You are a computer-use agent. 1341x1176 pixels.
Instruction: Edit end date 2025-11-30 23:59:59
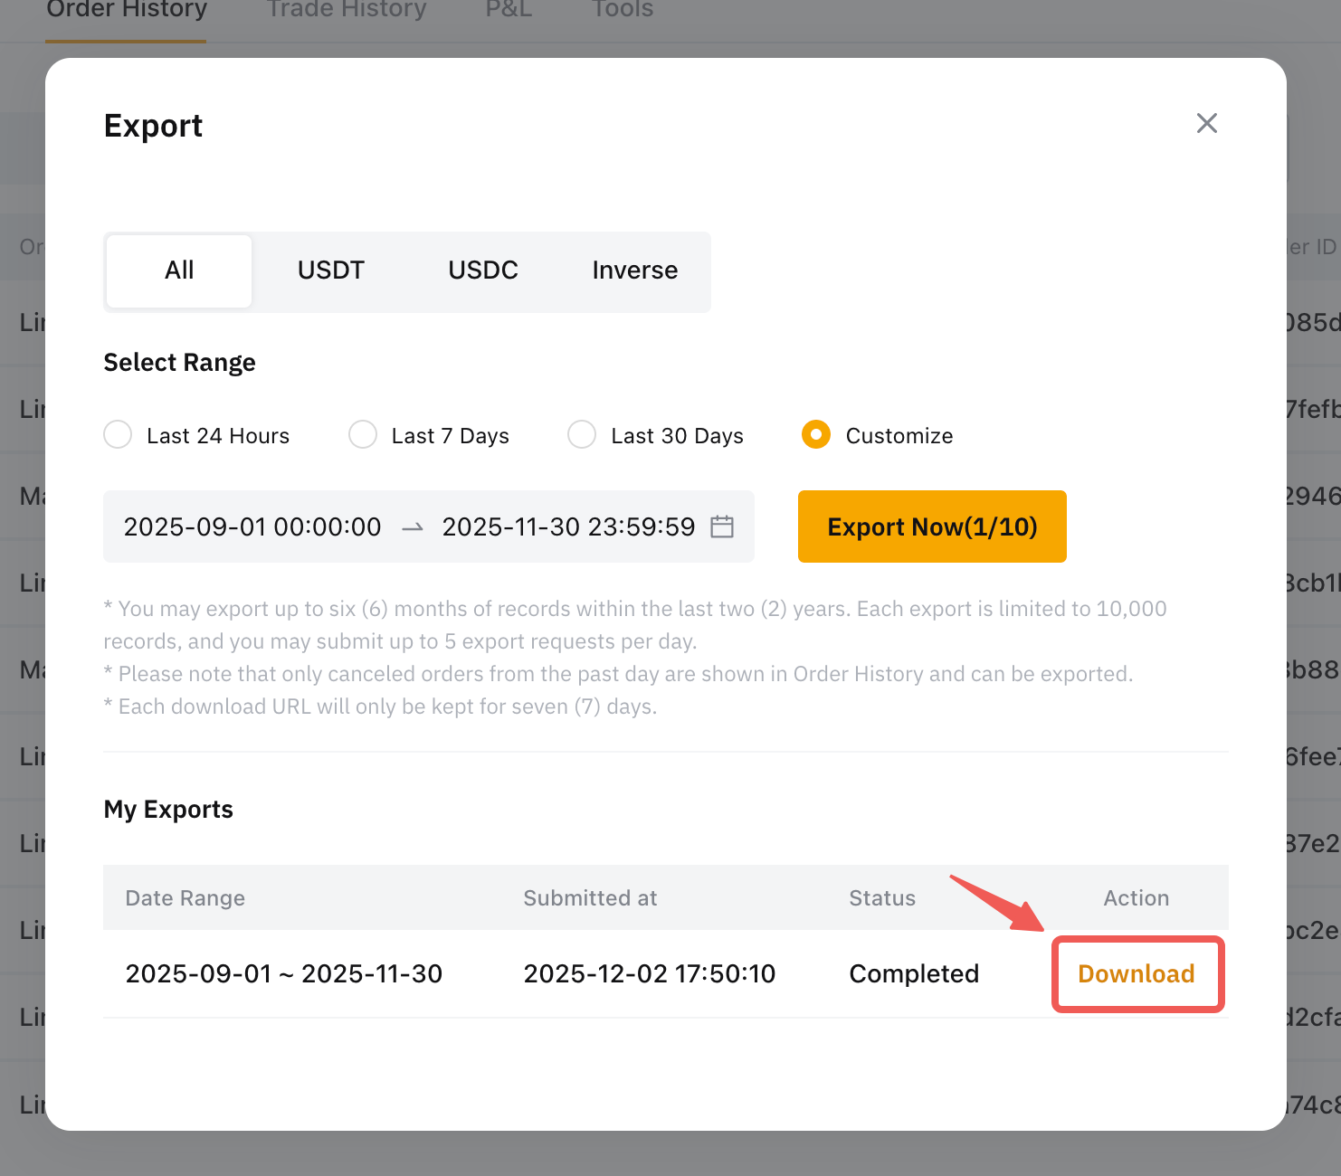[568, 526]
